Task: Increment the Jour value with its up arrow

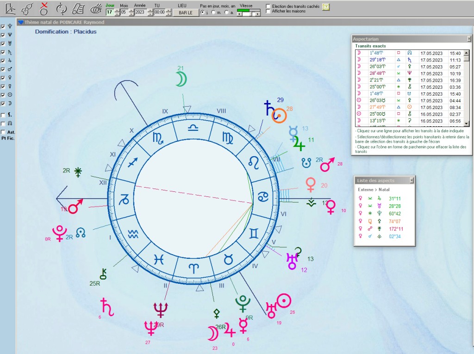Action: [x=117, y=10]
